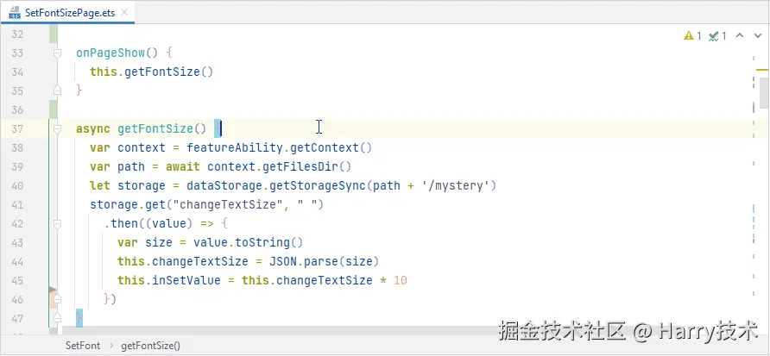
Task: Collapse the .then callback fold marker
Action: click(57, 223)
